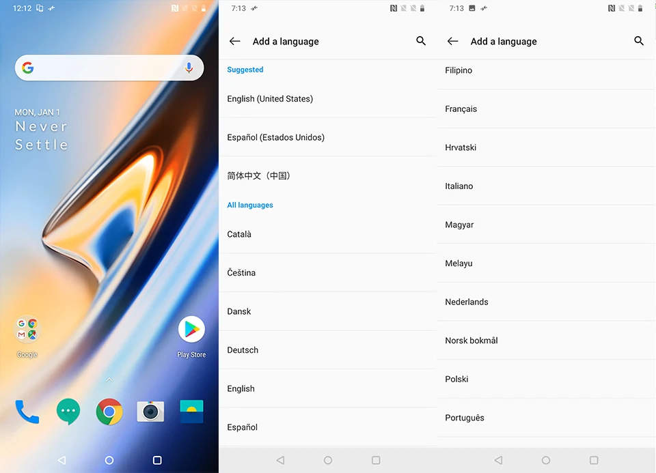Go back from the Suggested languages screen

(x=234, y=41)
